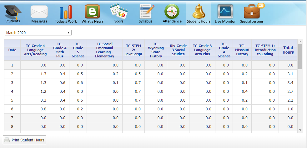
Task: Click TC-Grade 4 Science column header
Action: pos(224,50)
